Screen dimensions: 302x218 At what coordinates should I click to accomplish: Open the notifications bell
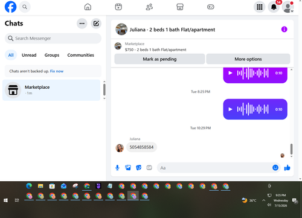point(274,7)
